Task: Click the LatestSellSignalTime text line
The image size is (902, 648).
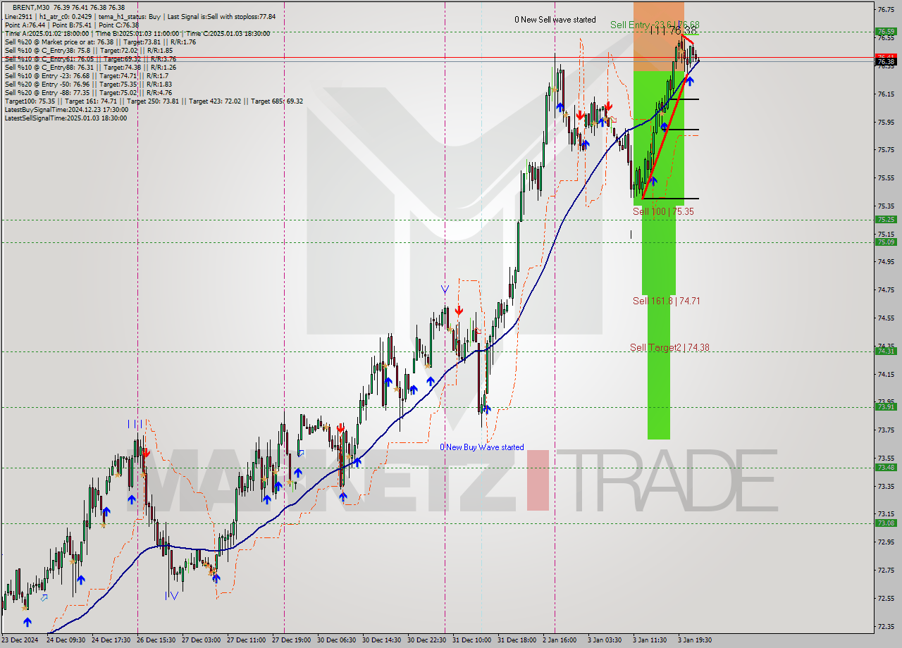Action: [x=66, y=118]
